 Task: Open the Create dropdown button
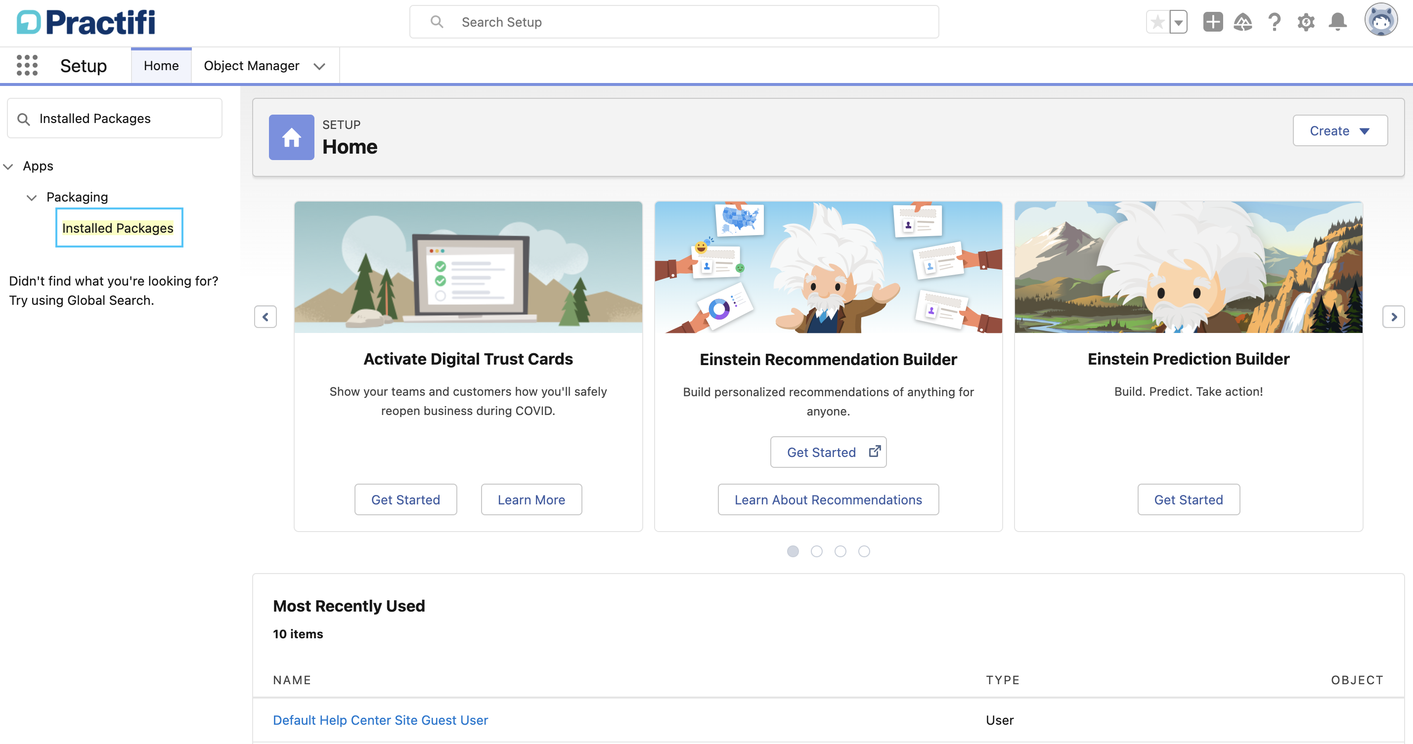1340,130
